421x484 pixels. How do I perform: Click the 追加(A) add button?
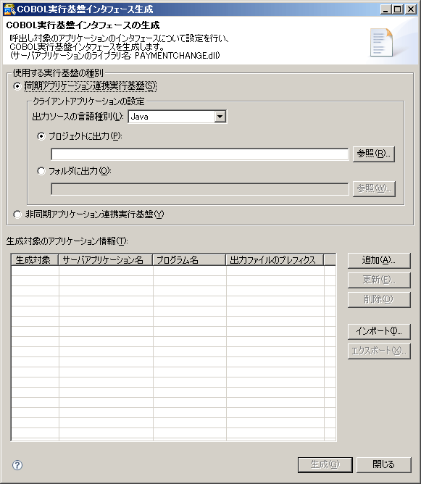(x=379, y=261)
